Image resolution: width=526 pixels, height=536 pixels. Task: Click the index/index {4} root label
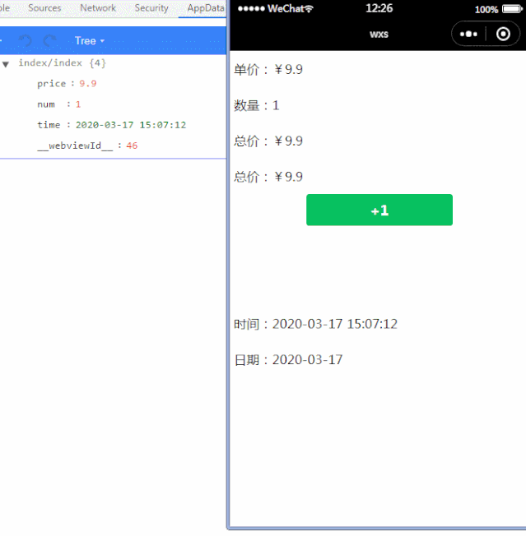[x=62, y=63]
